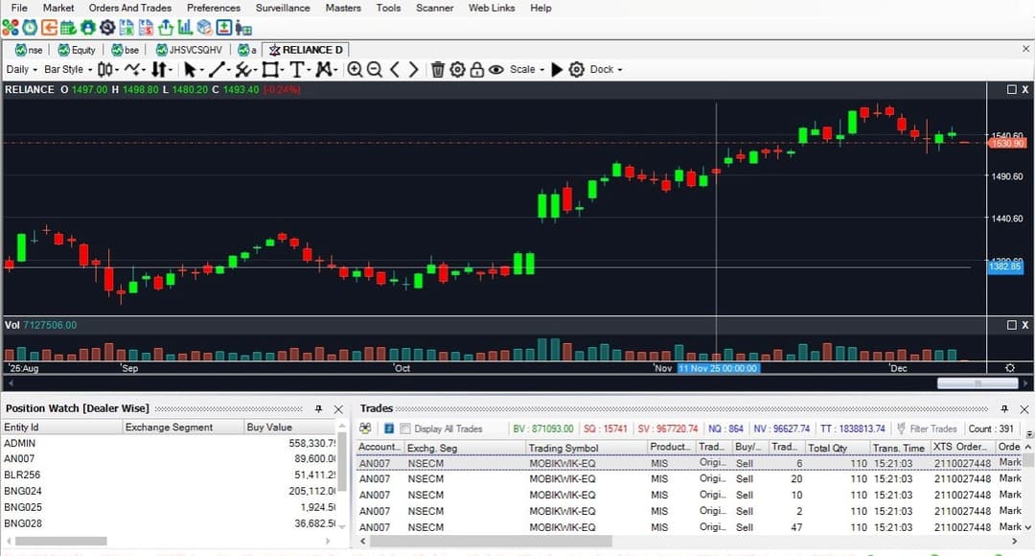Open Orders And Trades menu
The width and height of the screenshot is (1035, 556).
point(130,8)
